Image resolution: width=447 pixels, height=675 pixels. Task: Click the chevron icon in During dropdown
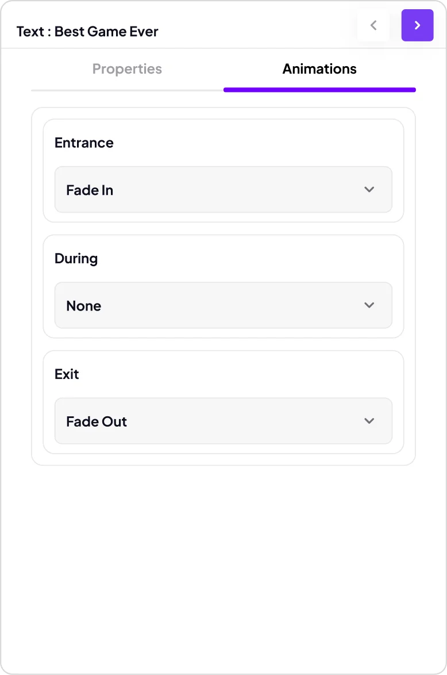(x=369, y=305)
